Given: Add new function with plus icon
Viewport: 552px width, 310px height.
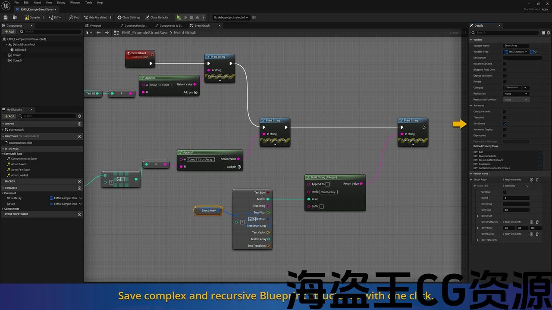Looking at the screenshot, I should [x=79, y=136].
